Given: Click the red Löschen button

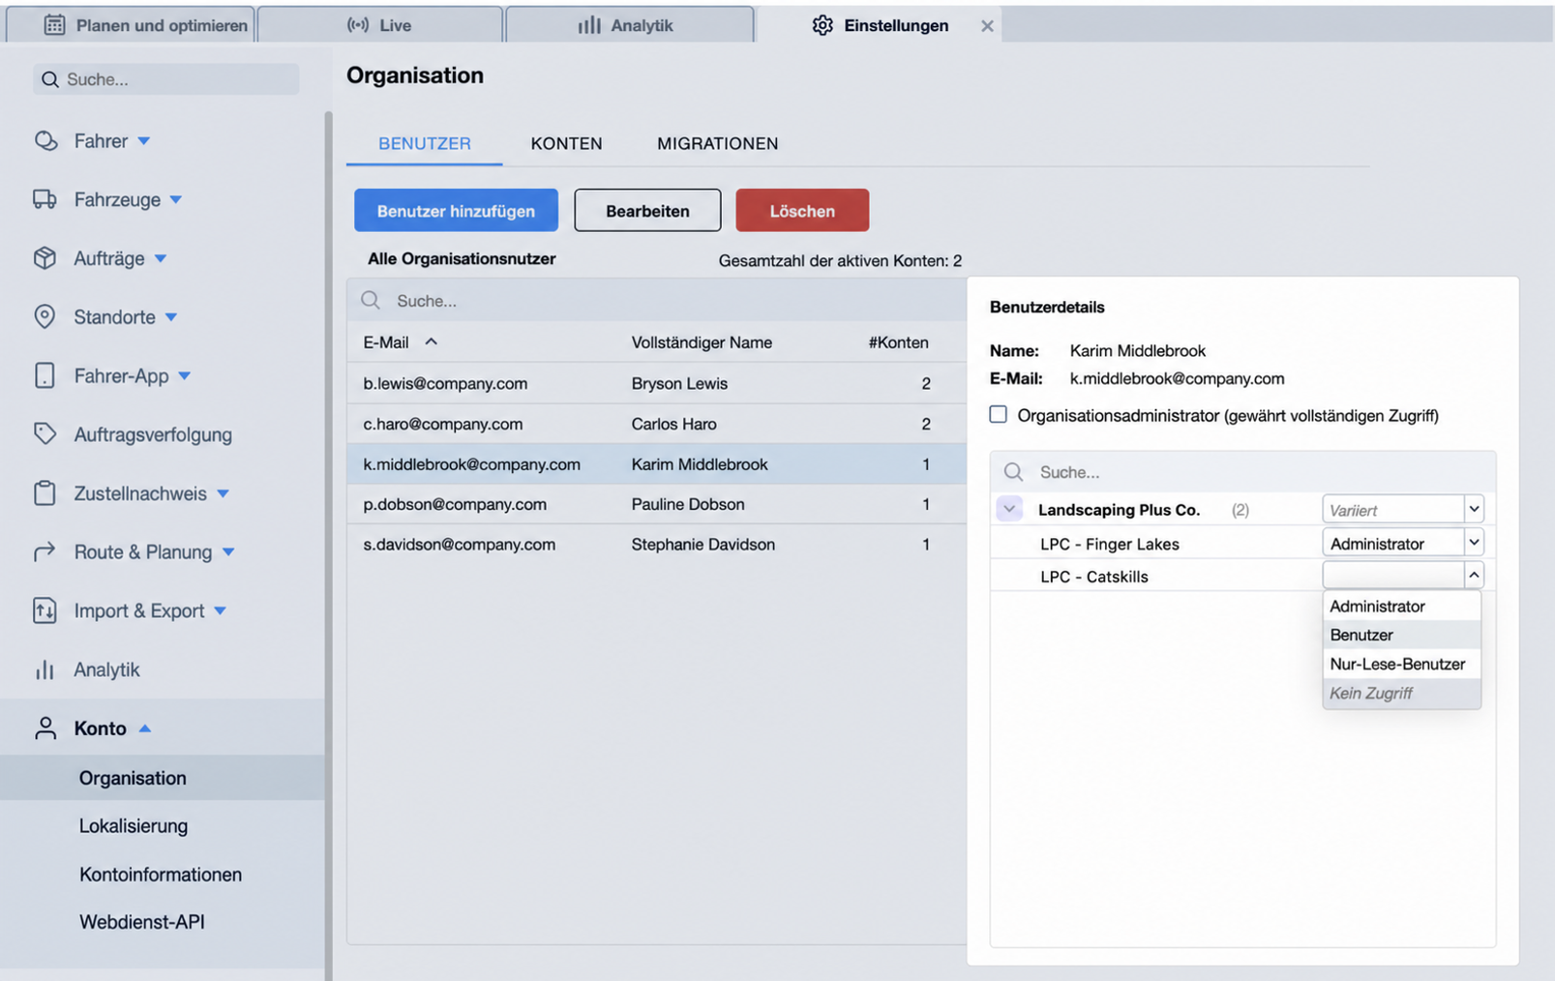Looking at the screenshot, I should tap(802, 210).
